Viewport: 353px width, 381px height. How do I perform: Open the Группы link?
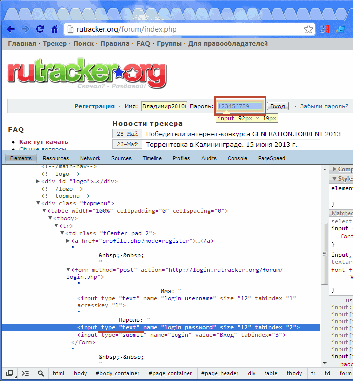click(x=169, y=43)
